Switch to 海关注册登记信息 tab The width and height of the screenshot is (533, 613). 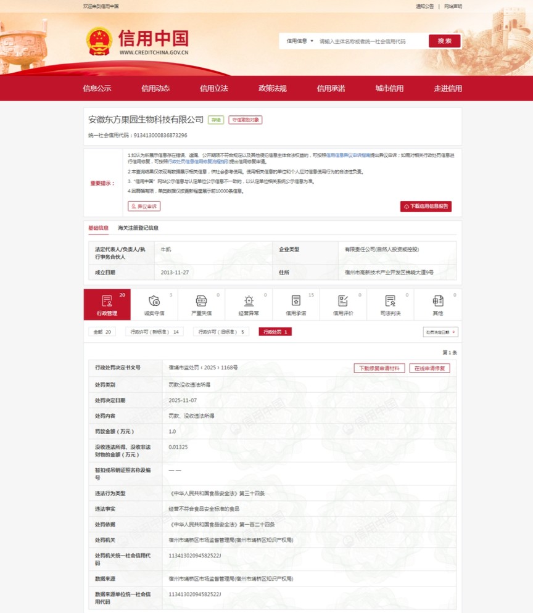pos(138,228)
